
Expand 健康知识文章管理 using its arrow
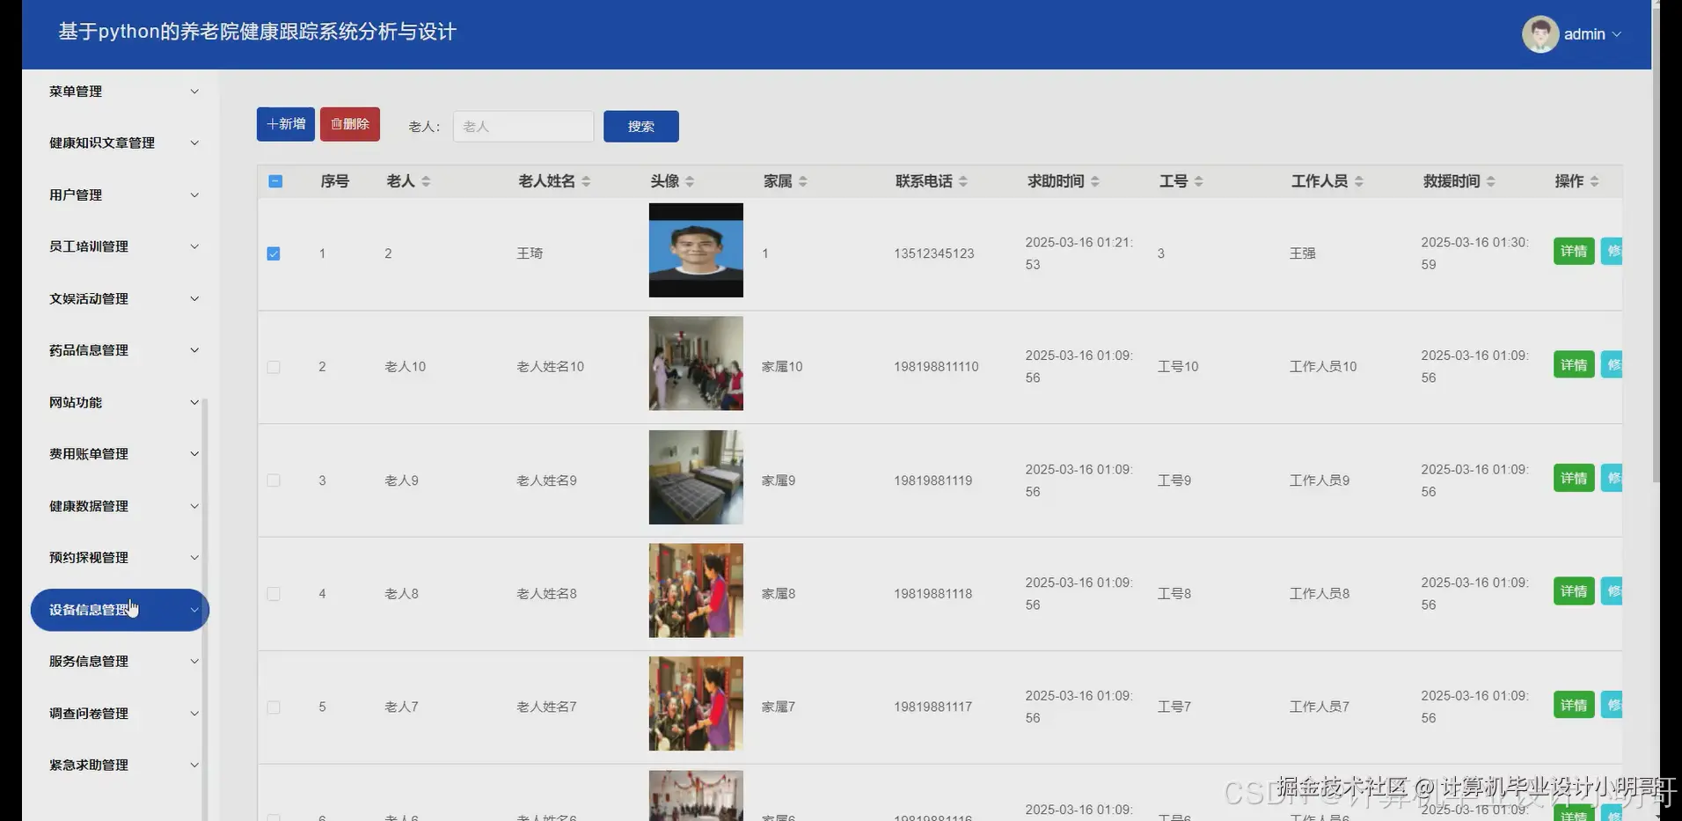(x=194, y=143)
